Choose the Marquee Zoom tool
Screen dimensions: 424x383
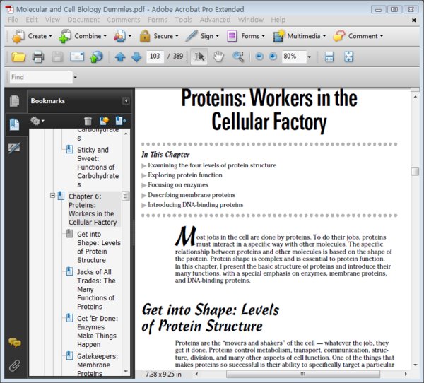[239, 57]
